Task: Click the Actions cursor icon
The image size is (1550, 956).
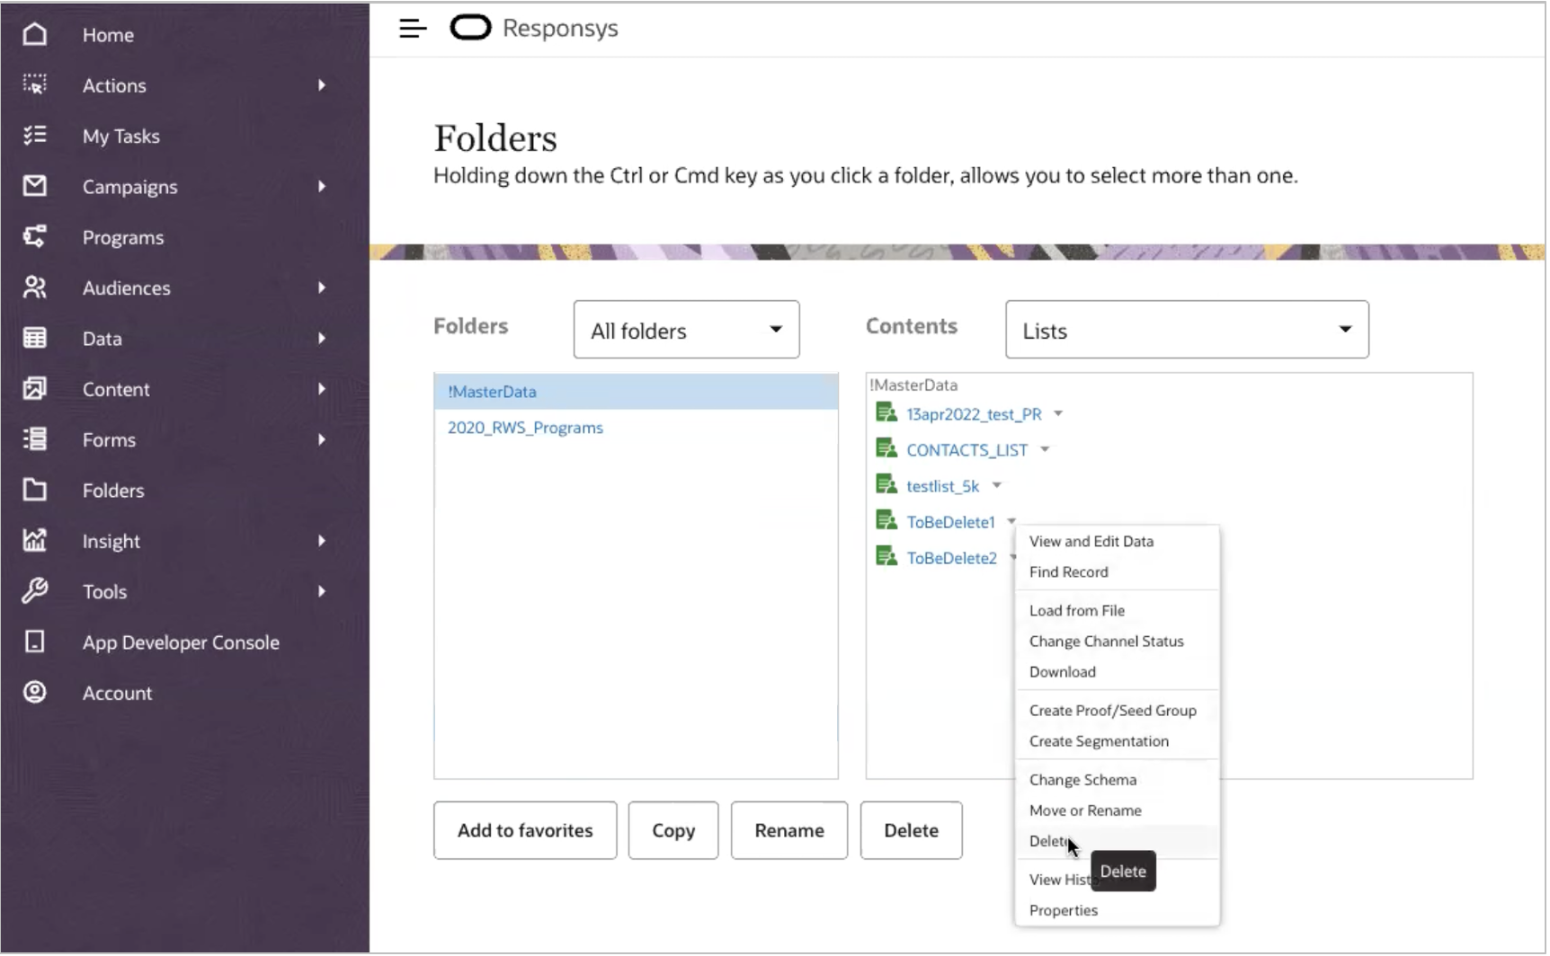Action: 34,84
